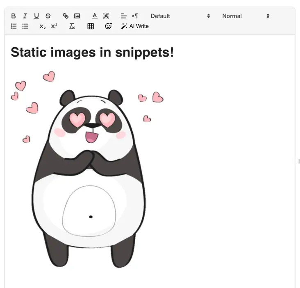Toggle italic formatting
This screenshot has width=300, height=288.
coord(25,16)
